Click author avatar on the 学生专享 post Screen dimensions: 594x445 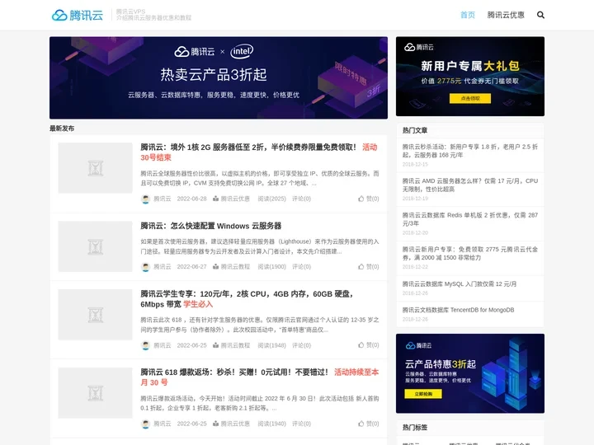[x=145, y=345]
